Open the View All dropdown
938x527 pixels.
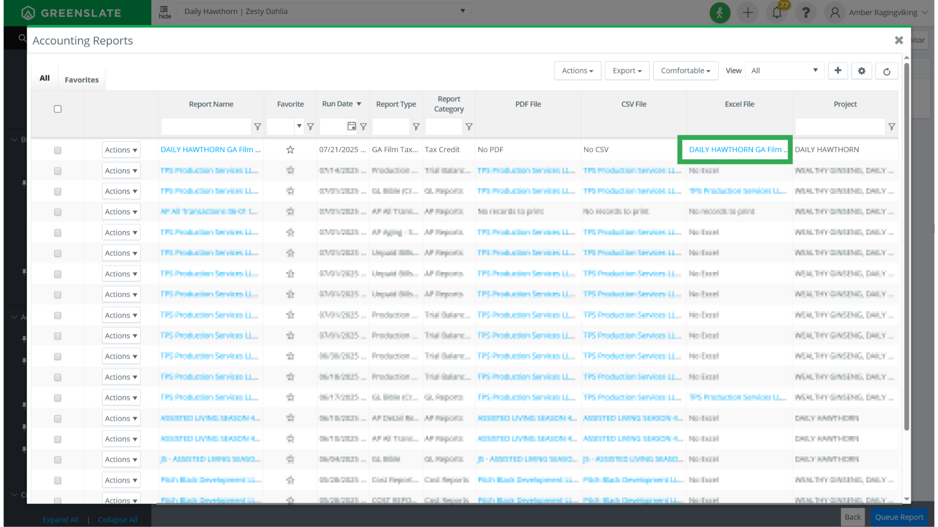coord(784,71)
